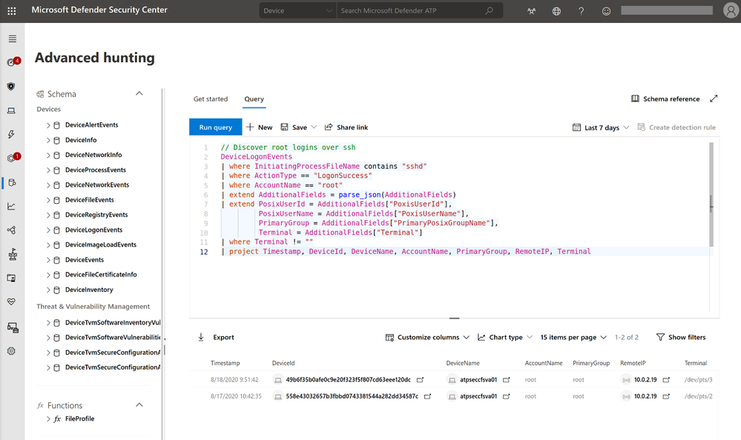Open the sidebar icon with red badge 1
741x440 pixels.
13,158
